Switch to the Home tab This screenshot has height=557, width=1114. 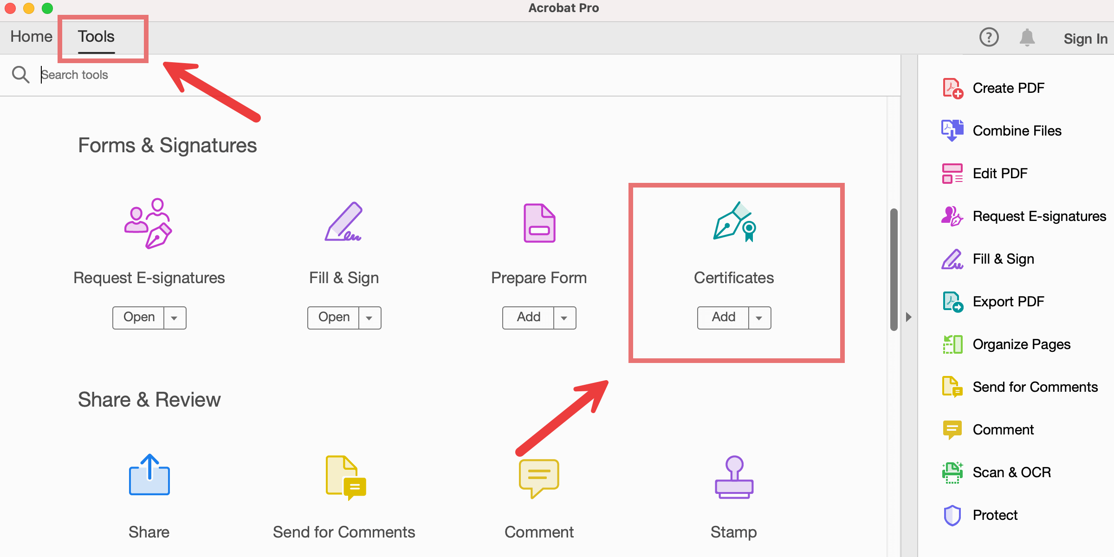pyautogui.click(x=31, y=36)
